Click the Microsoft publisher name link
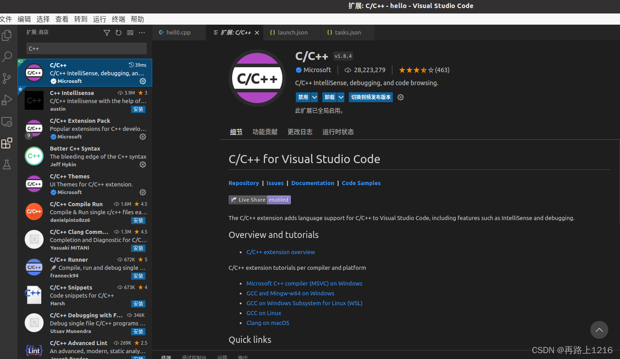Viewport: 620px width, 359px height. (x=317, y=70)
